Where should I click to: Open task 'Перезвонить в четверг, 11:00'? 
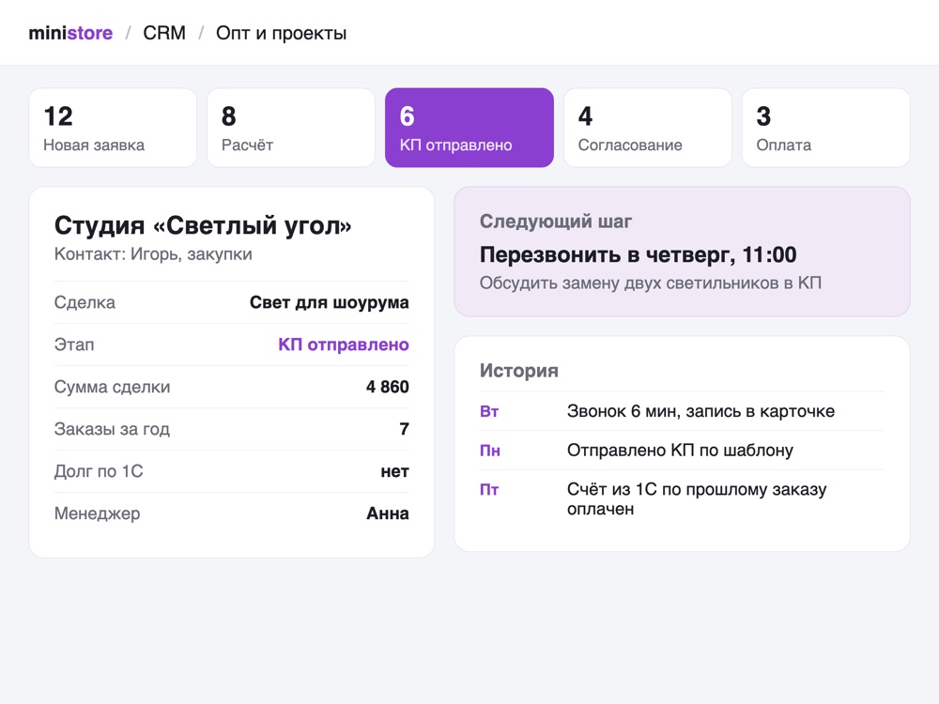(x=638, y=255)
